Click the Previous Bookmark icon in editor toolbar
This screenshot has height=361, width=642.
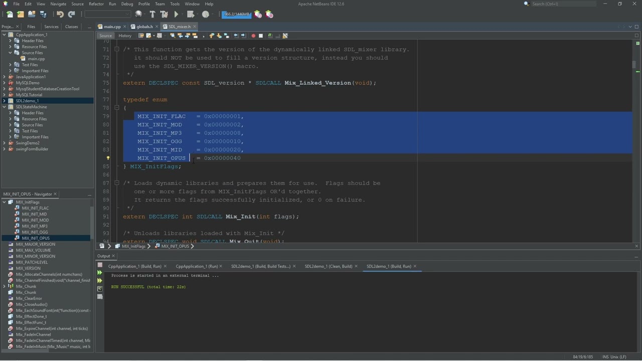(x=212, y=36)
